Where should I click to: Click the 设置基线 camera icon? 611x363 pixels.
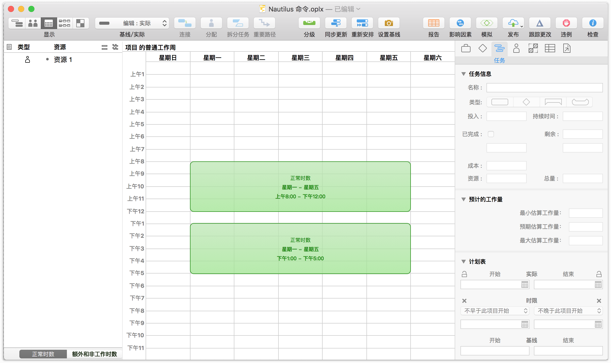(x=389, y=23)
